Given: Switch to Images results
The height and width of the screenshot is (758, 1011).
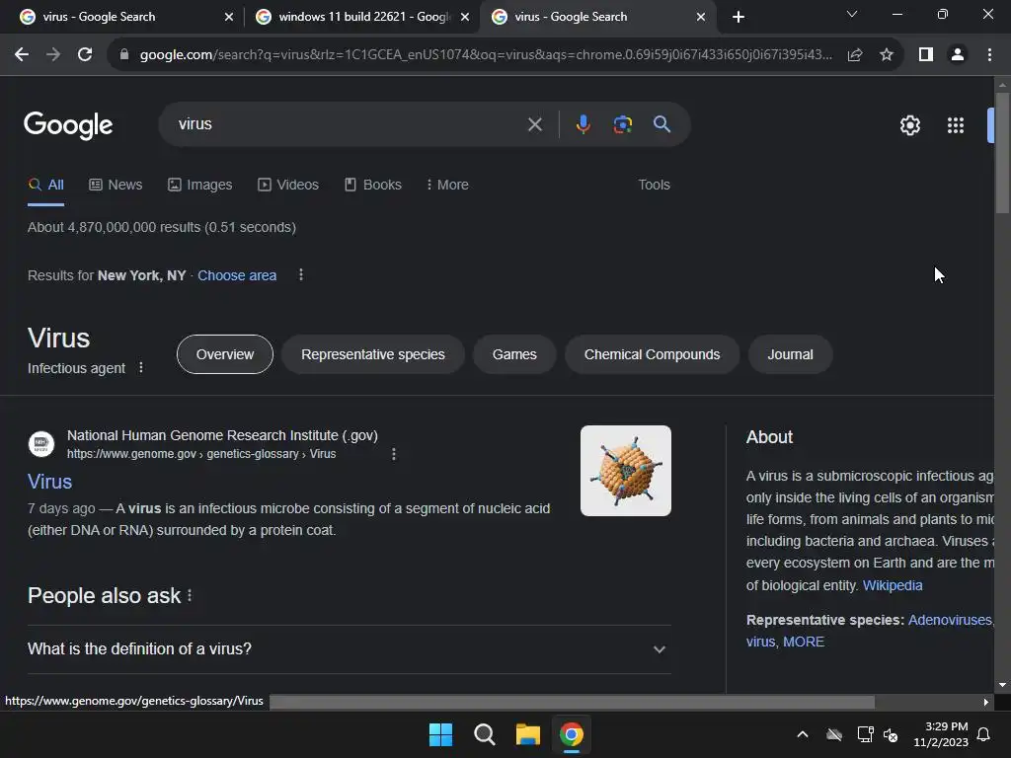Looking at the screenshot, I should 199,185.
